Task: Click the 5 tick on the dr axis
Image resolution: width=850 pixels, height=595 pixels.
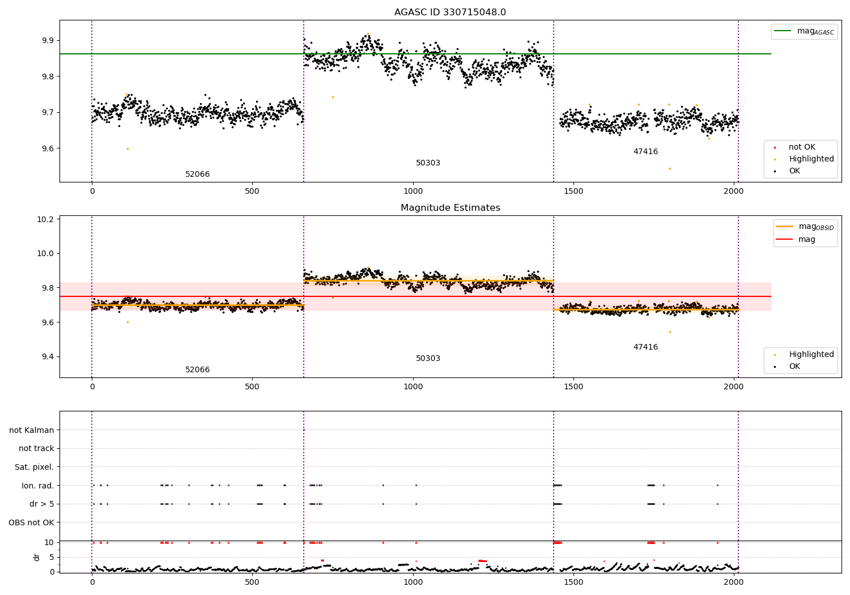Action: (52, 557)
